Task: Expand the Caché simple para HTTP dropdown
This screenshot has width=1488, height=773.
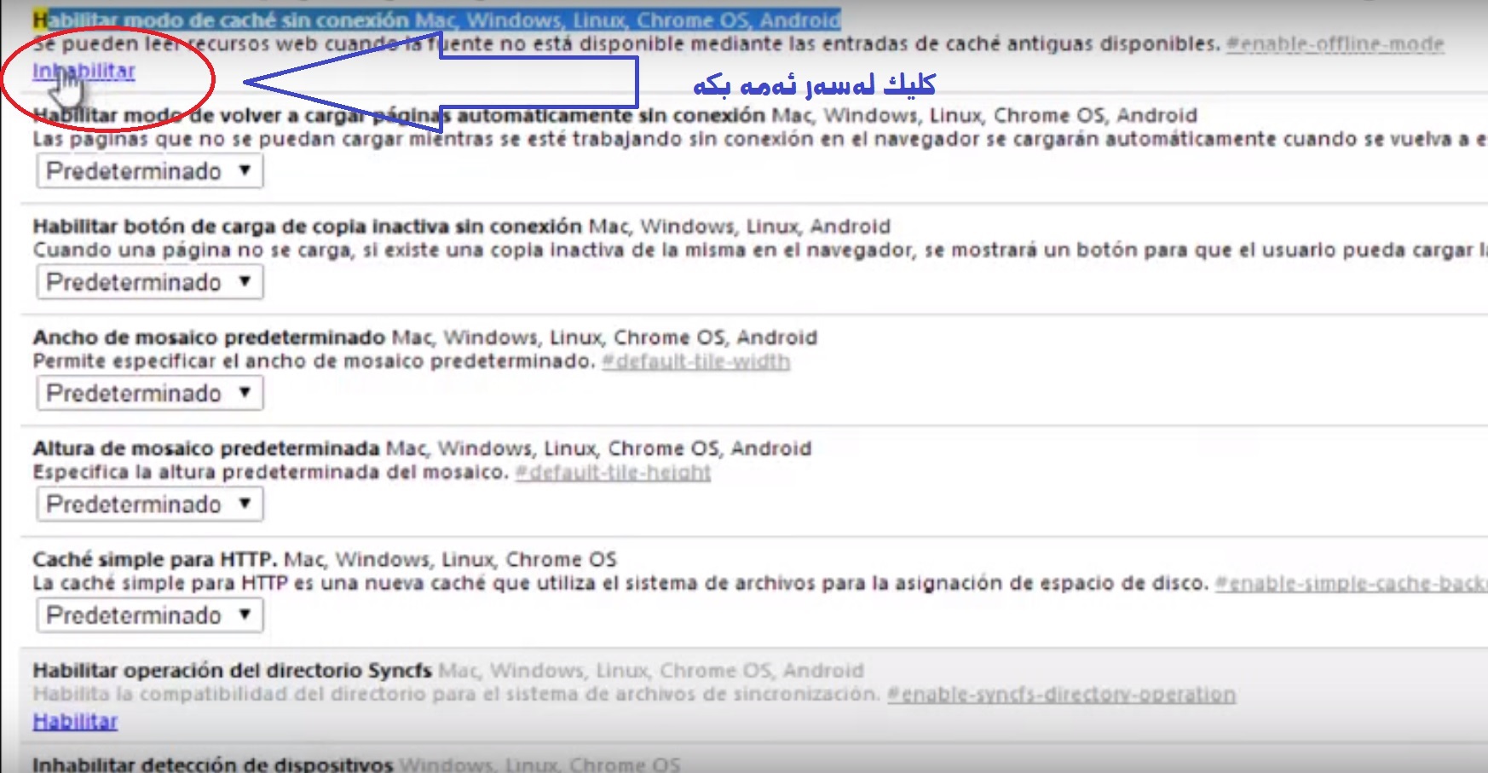Action: coord(150,615)
